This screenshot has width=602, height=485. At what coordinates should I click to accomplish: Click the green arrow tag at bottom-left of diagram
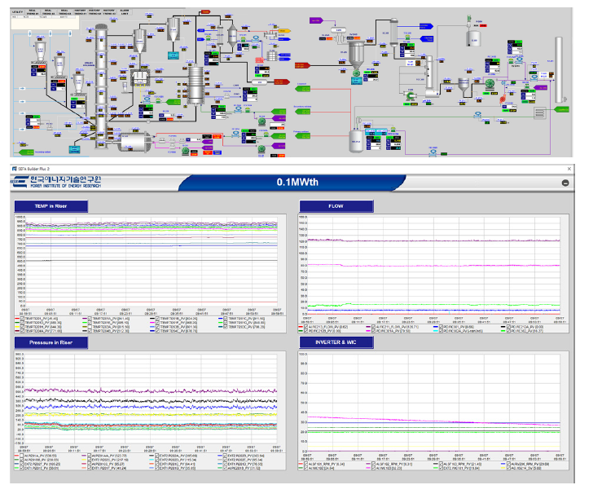coord(27,152)
